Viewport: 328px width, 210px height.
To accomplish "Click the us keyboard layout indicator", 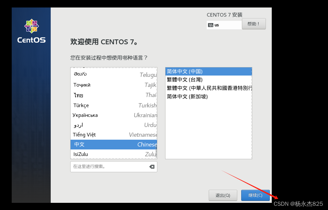I will tap(224, 25).
